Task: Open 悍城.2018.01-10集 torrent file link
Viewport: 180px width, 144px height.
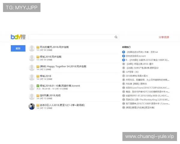Action: point(60,86)
